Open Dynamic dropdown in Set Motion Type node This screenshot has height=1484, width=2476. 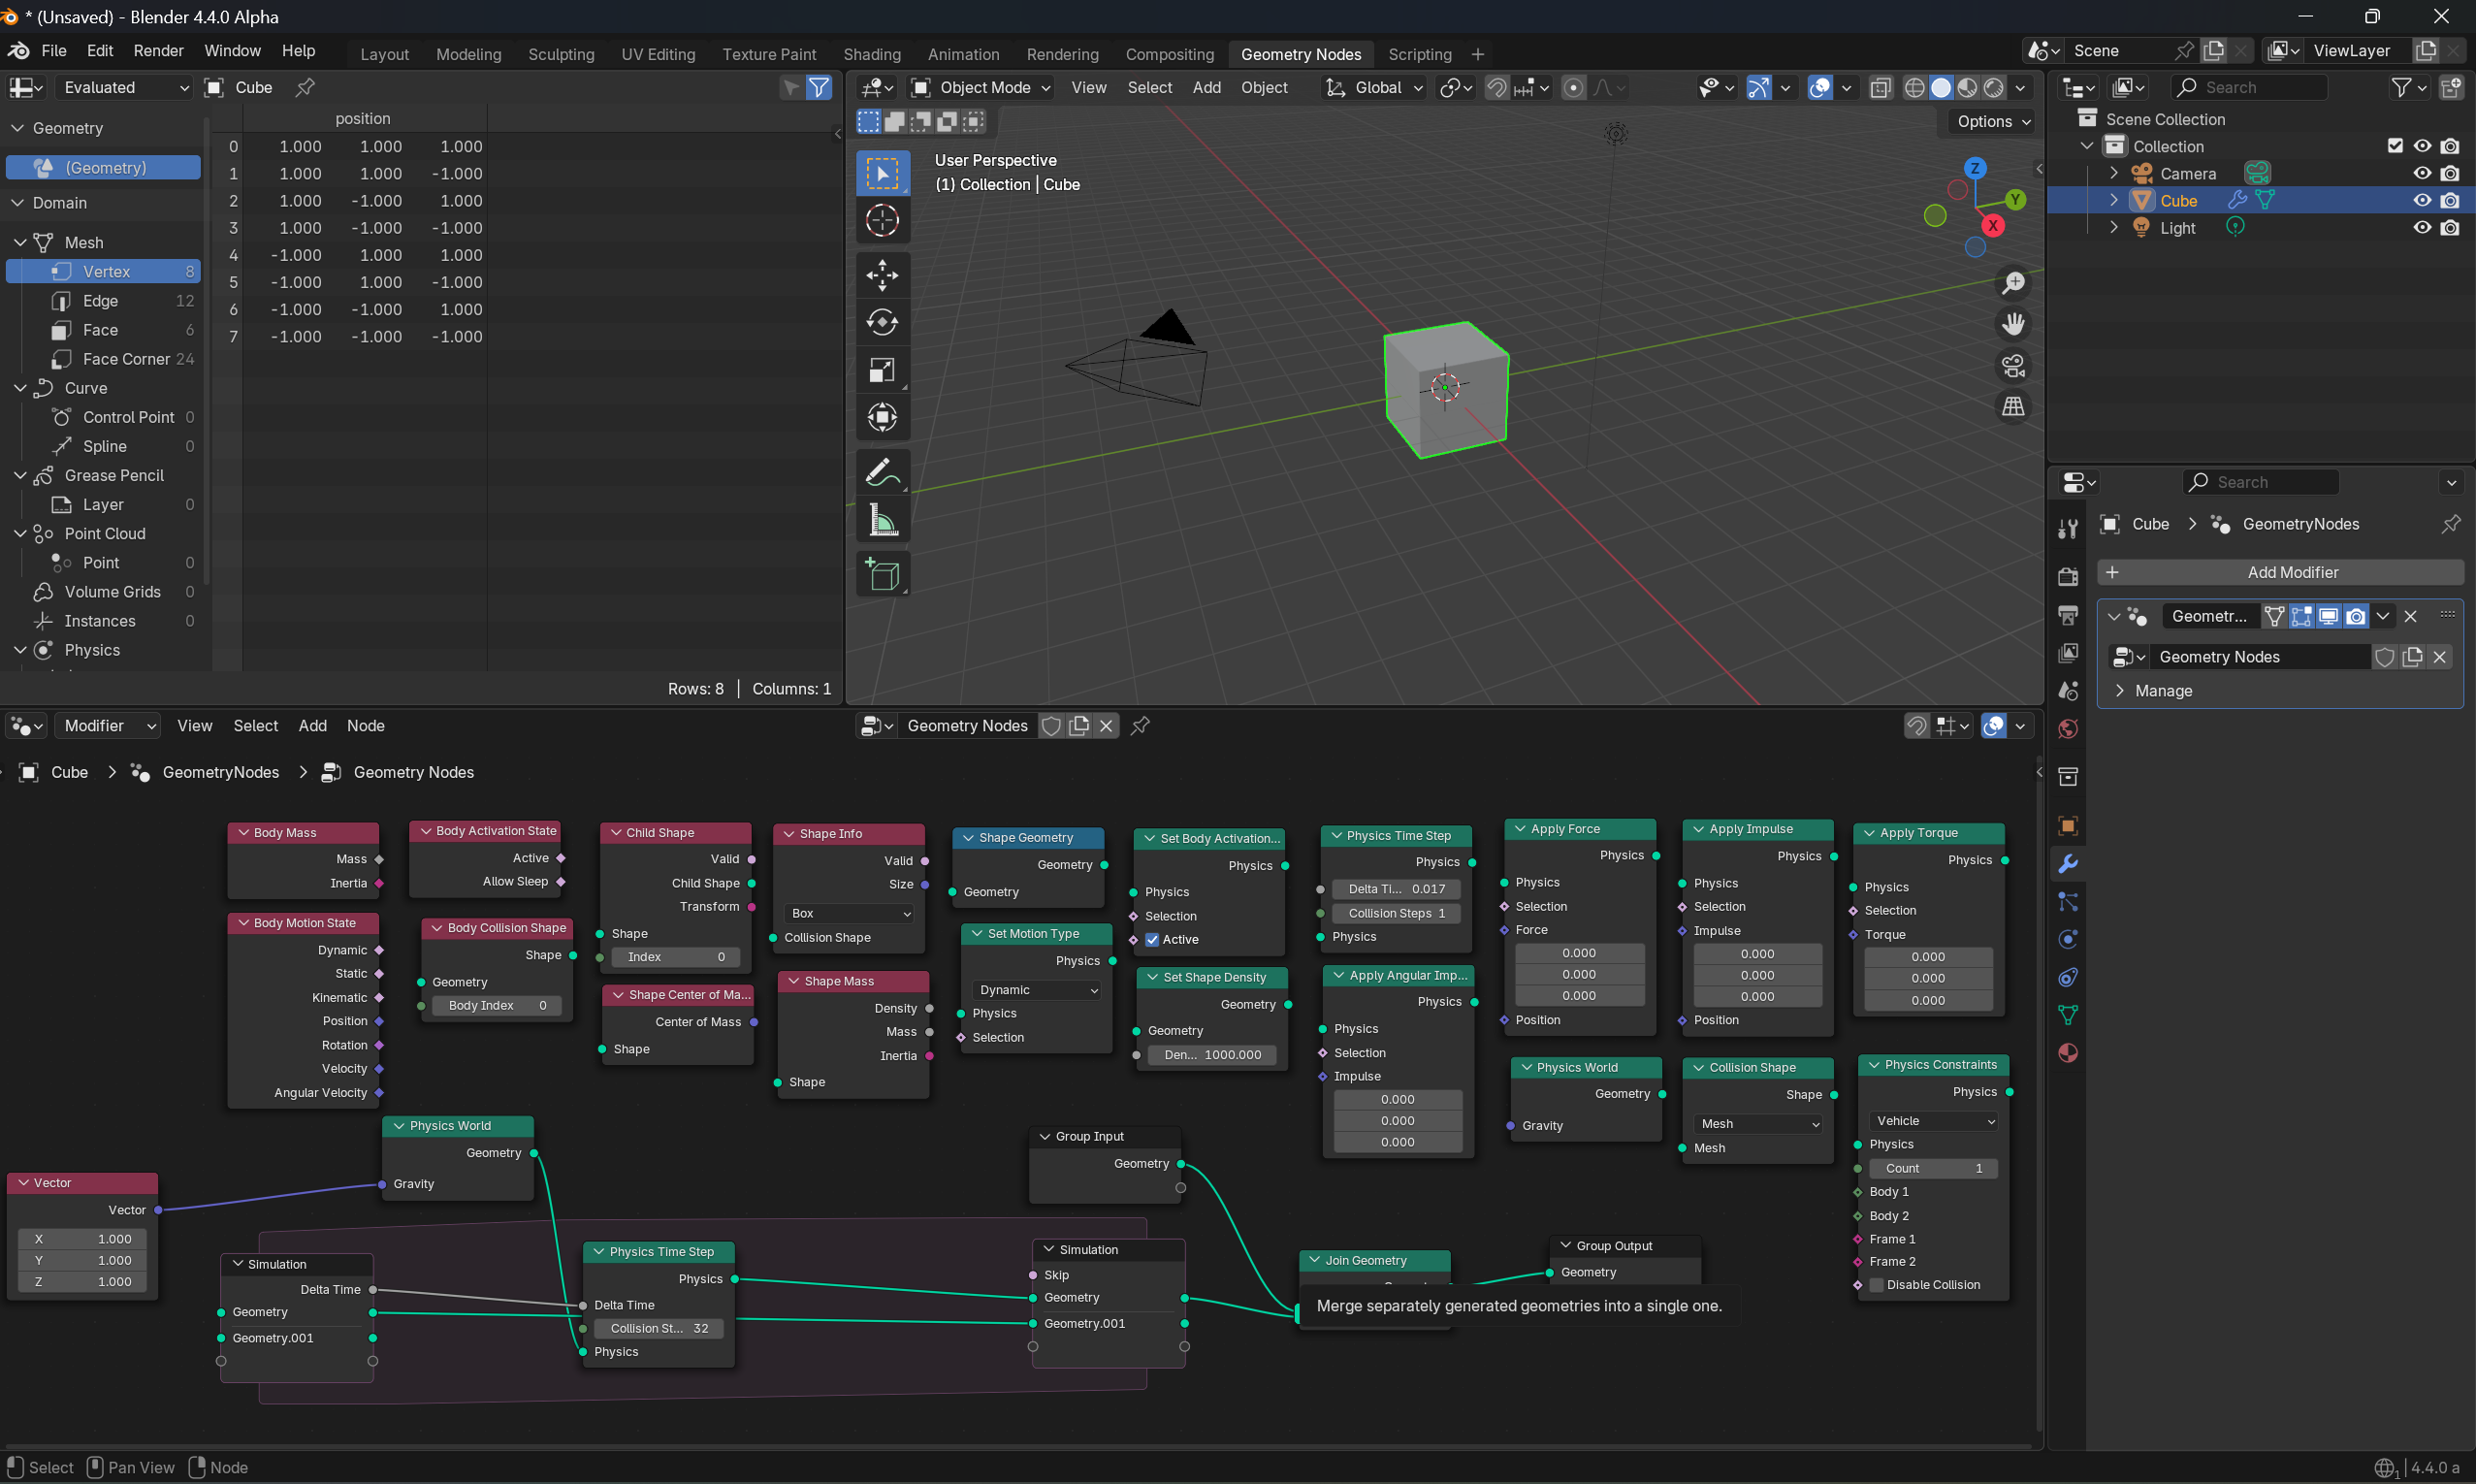pos(1038,990)
